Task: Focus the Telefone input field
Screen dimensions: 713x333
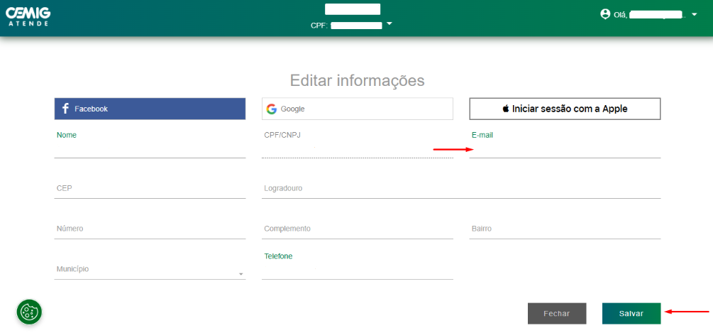Action: click(357, 271)
